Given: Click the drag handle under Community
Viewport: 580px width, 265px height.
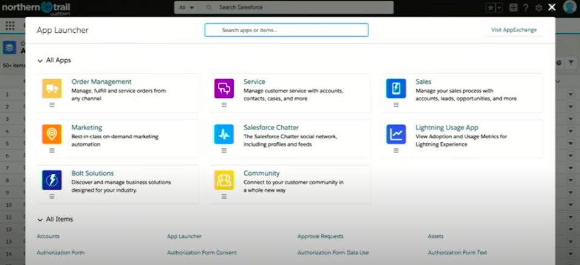Looking at the screenshot, I should point(223,196).
